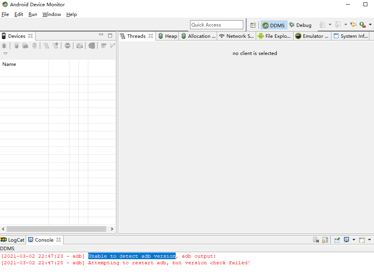This screenshot has height=274, width=374.
Task: Click the highlighted 'Unable to detect adb version' text
Action: [x=132, y=256]
